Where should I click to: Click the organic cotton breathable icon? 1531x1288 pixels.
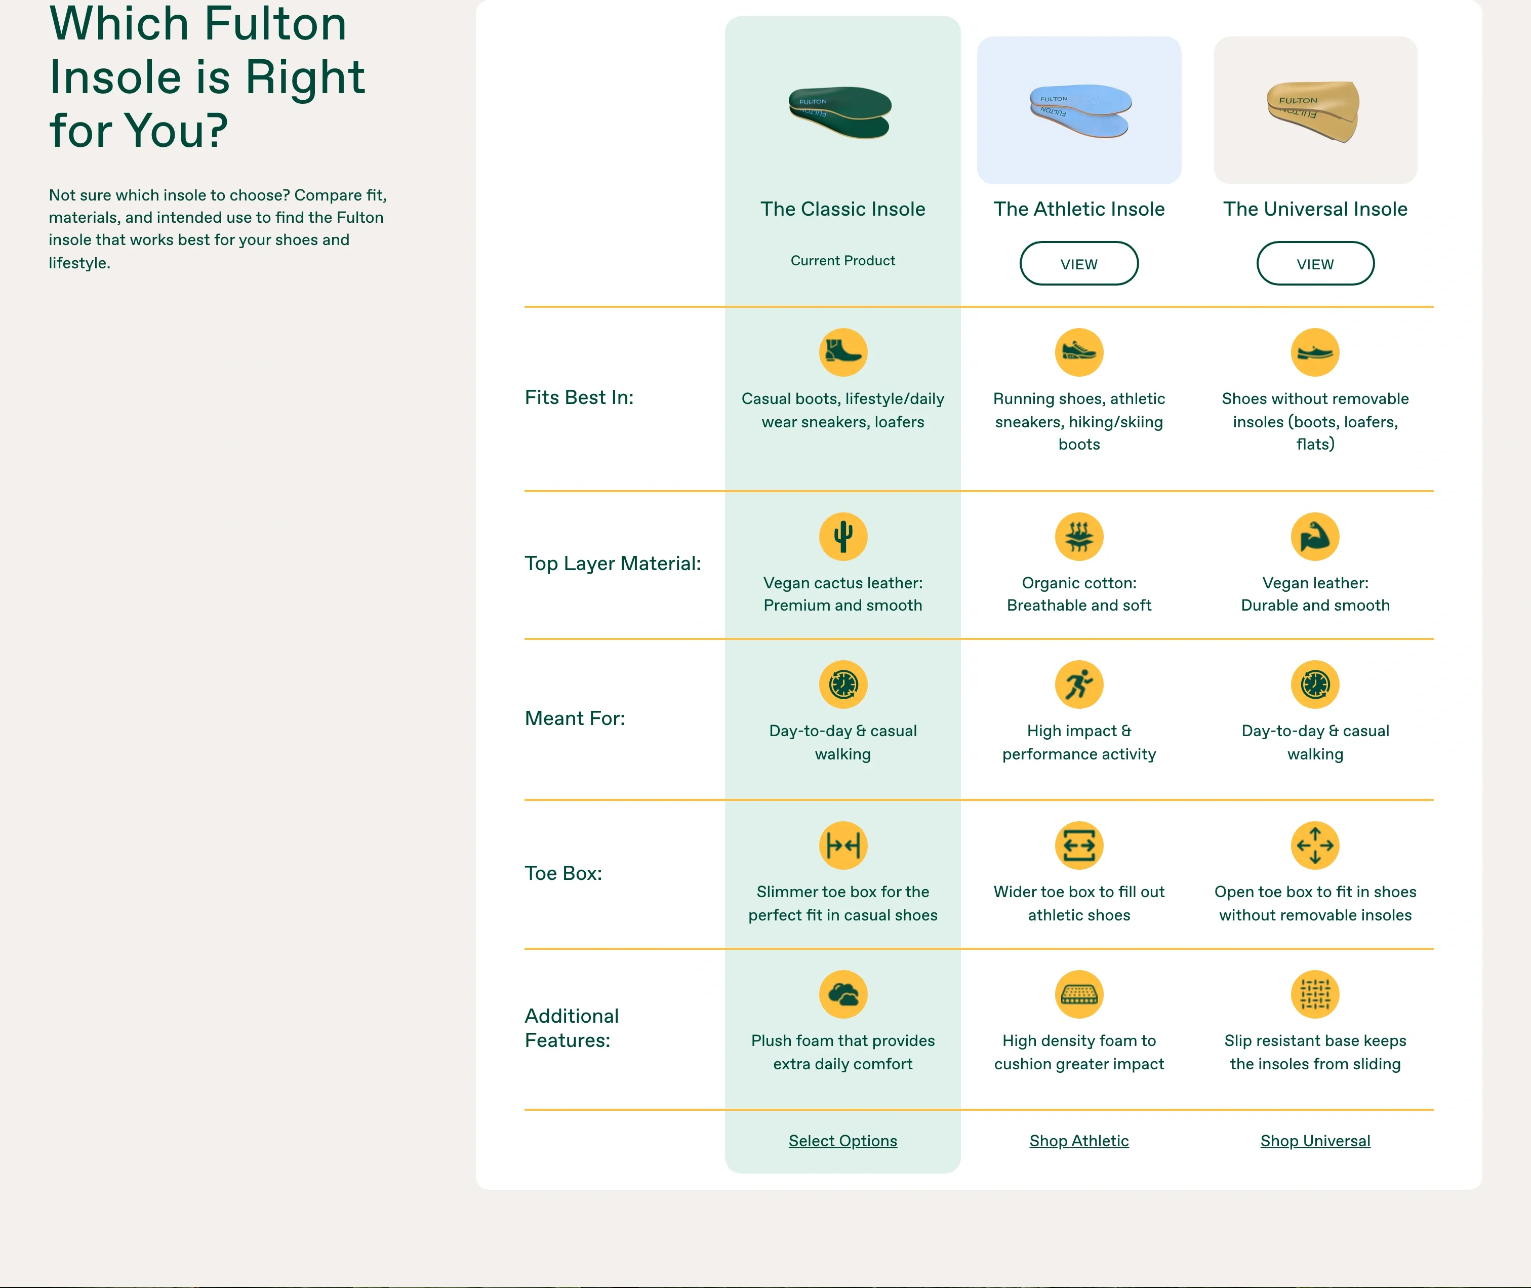coord(1078,537)
